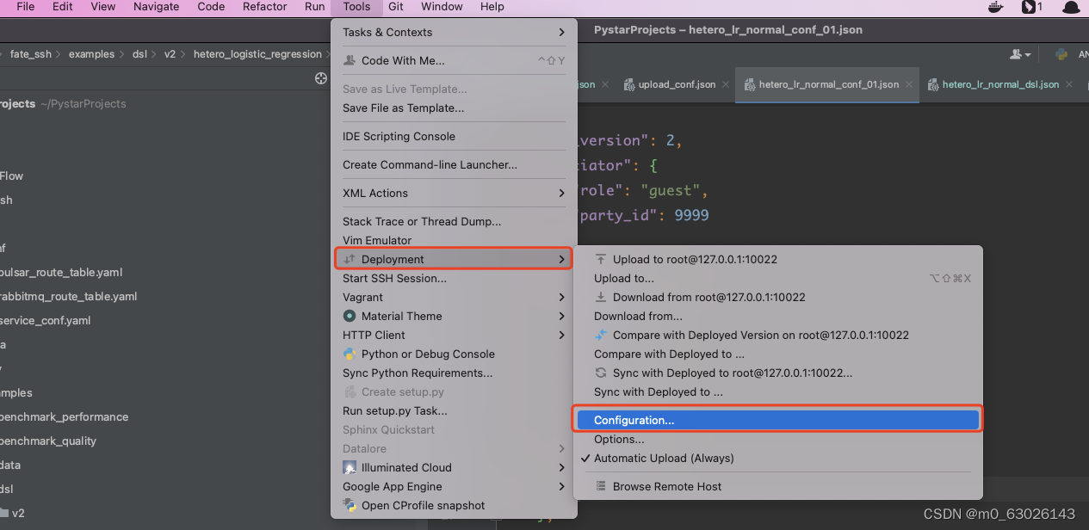Click the Illuminated Cloud icon
Image resolution: width=1089 pixels, height=530 pixels.
tap(350, 467)
